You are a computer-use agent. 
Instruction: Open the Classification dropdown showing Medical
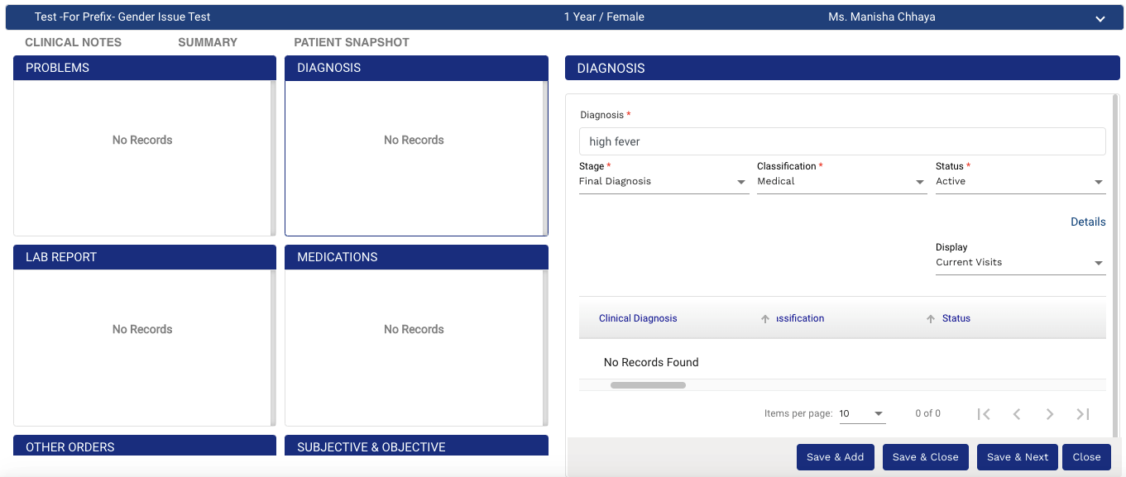click(841, 182)
